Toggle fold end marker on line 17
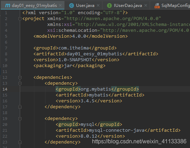Screen dimensions: 190x148 (20, 107)
